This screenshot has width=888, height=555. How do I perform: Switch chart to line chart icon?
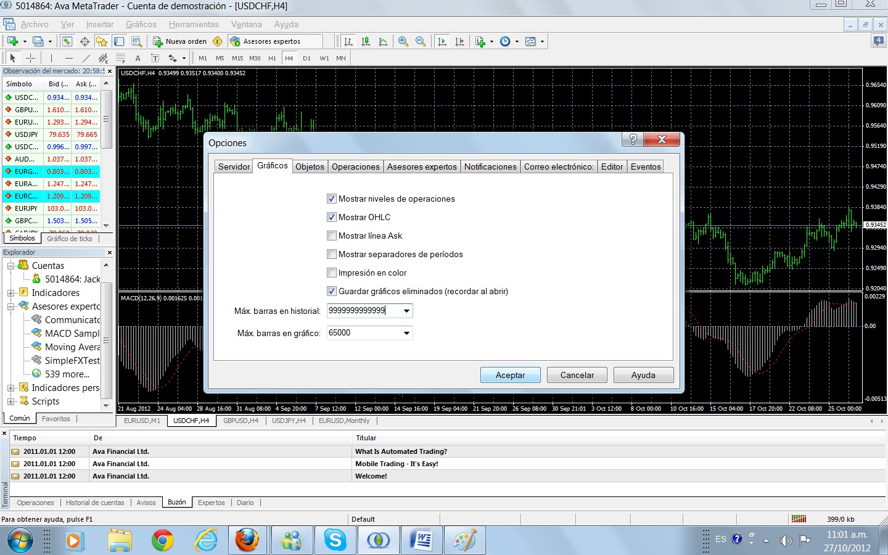(383, 41)
